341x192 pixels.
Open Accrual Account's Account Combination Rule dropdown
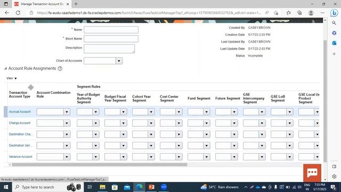point(67,112)
